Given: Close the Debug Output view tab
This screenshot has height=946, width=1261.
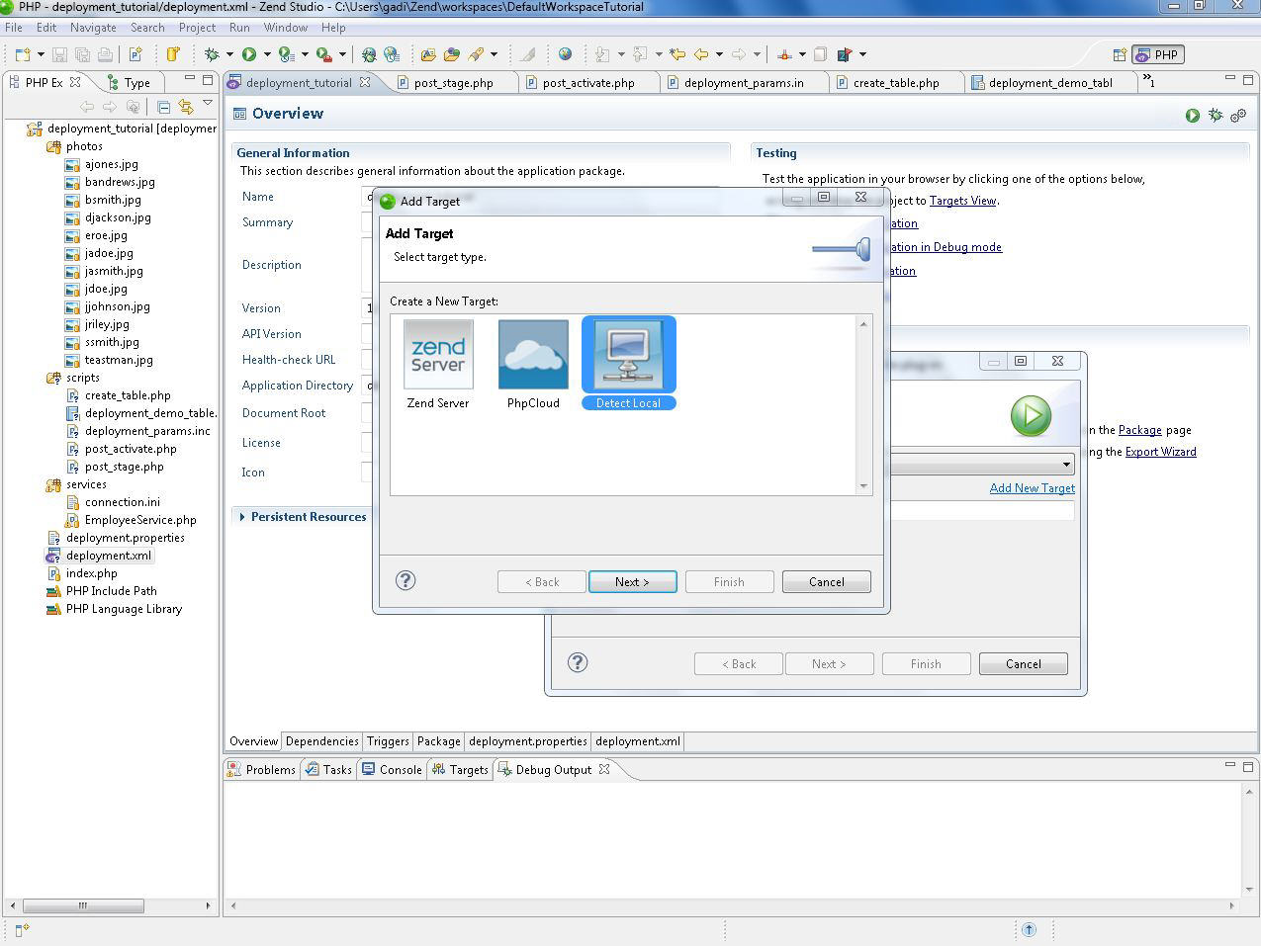Looking at the screenshot, I should pyautogui.click(x=604, y=769).
